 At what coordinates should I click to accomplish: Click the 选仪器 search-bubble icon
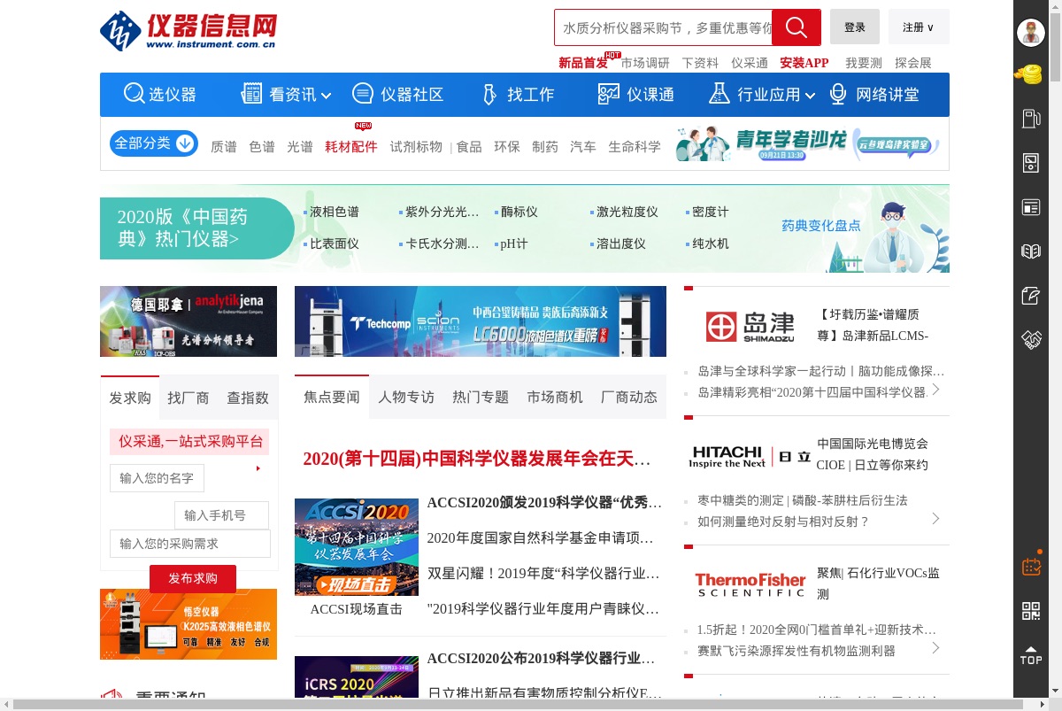[135, 94]
